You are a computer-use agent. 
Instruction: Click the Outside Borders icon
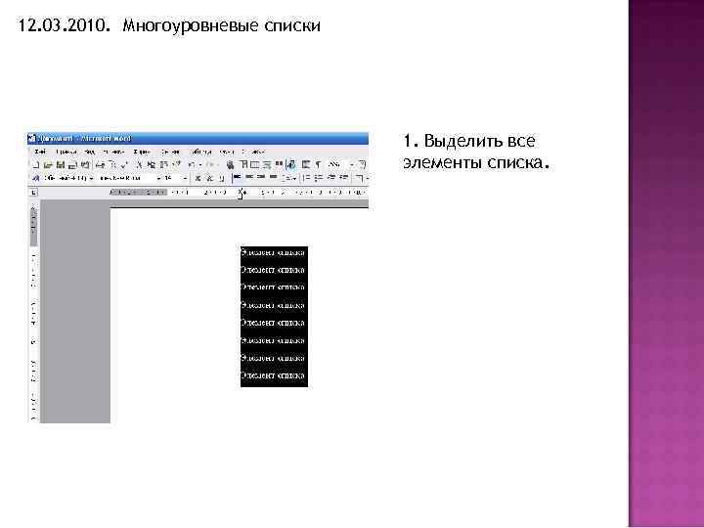(359, 178)
